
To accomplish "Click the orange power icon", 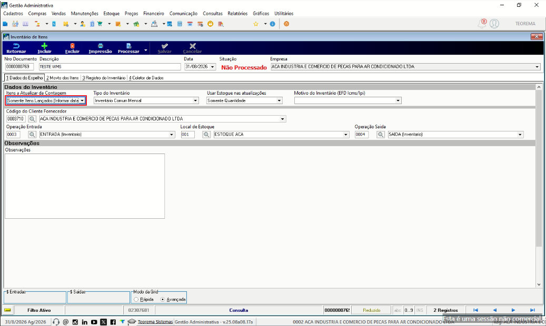I will tap(286, 24).
